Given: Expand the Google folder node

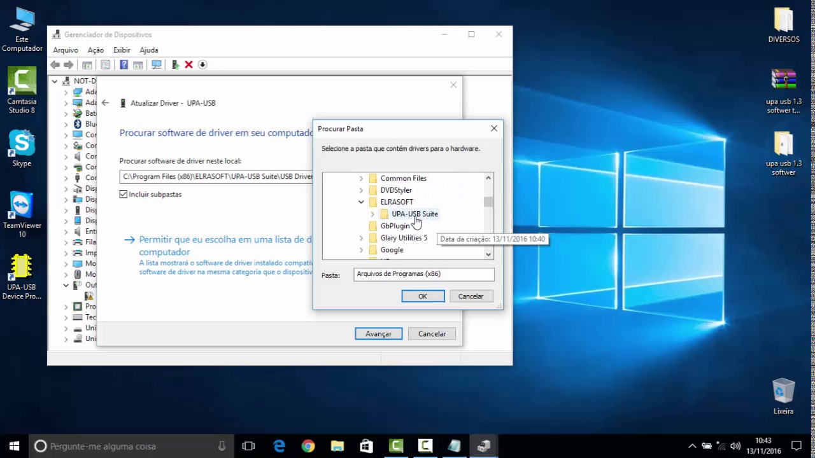Looking at the screenshot, I should coord(361,250).
